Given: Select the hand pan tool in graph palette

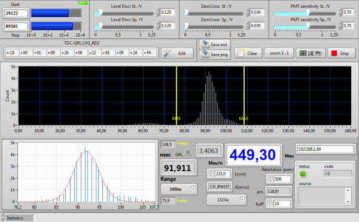Looking at the screenshot, I should tap(318, 53).
